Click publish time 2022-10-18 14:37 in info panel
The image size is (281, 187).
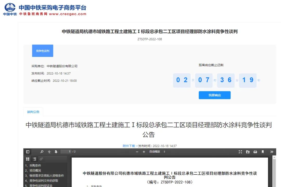pyautogui.click(x=59, y=73)
